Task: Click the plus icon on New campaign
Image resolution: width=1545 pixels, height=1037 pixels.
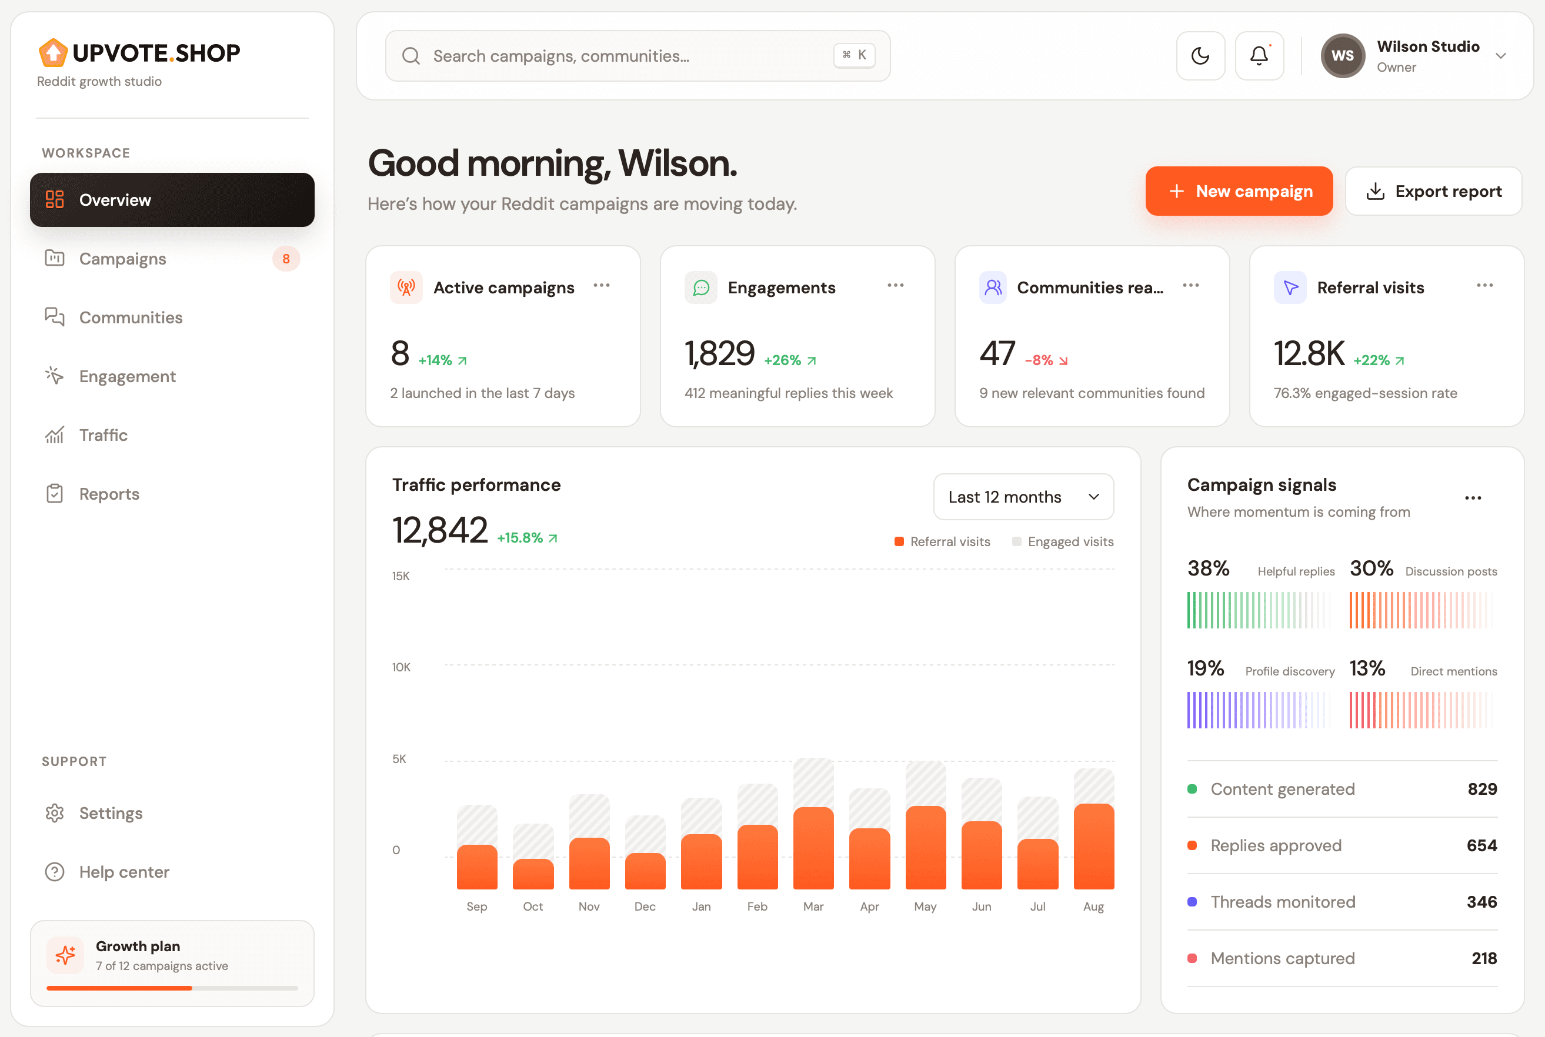Action: (x=1176, y=191)
